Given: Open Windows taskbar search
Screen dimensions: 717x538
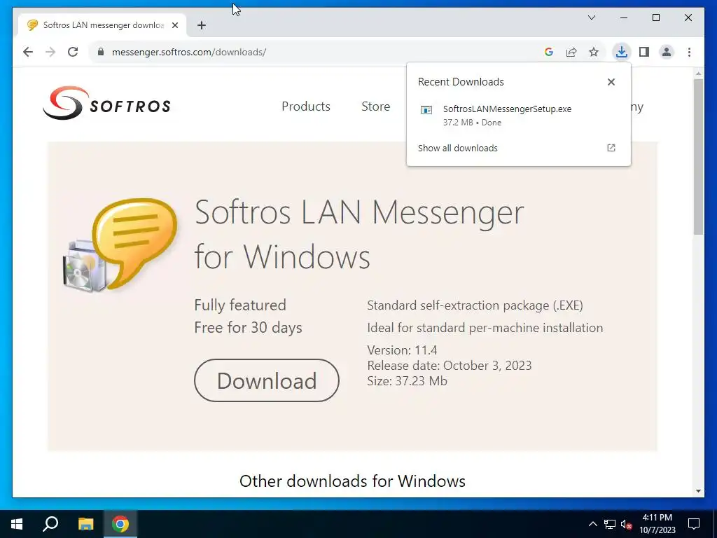Looking at the screenshot, I should tap(50, 524).
